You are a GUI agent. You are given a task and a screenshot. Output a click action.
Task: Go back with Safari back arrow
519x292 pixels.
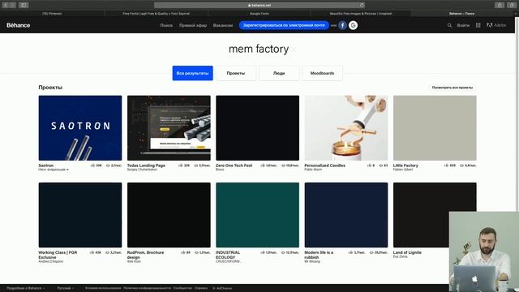(x=6, y=5)
